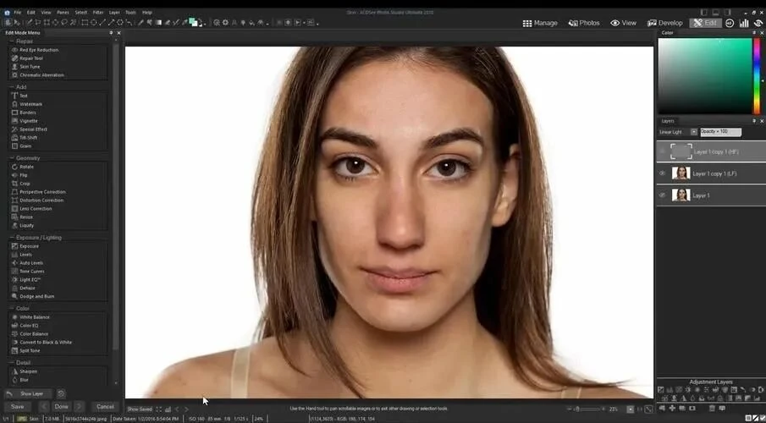Collapse the Exposure / Lighting group

pyautogui.click(x=11, y=238)
